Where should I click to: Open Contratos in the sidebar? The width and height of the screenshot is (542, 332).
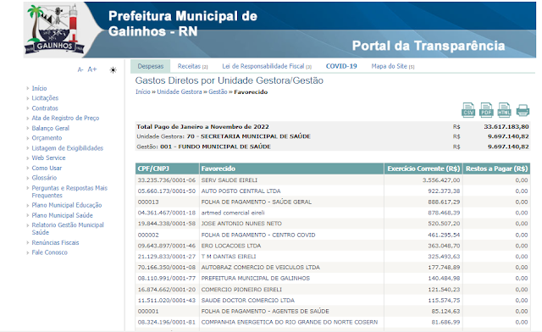[45, 108]
